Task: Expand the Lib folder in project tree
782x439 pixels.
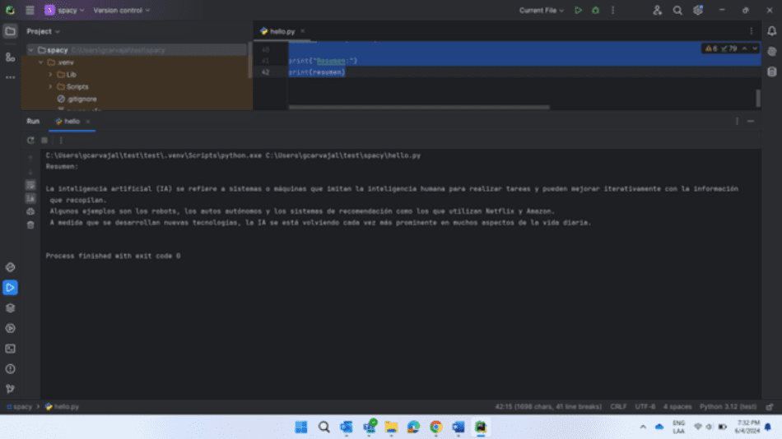Action: pos(50,74)
